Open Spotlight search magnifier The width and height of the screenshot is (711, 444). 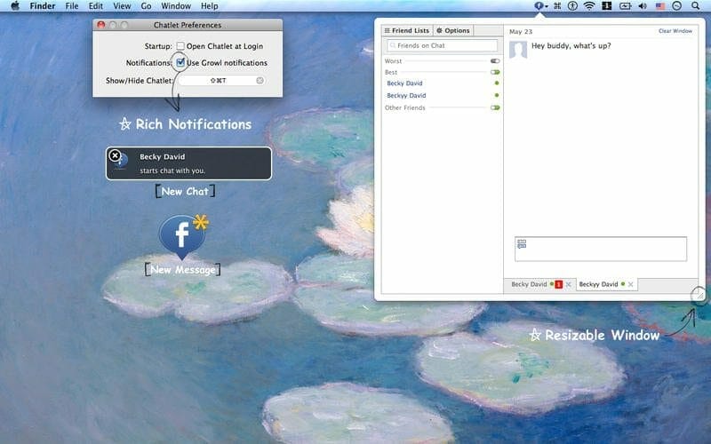pos(695,6)
